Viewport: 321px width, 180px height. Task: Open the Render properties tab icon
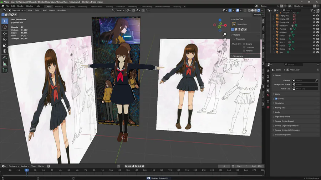click(268, 76)
